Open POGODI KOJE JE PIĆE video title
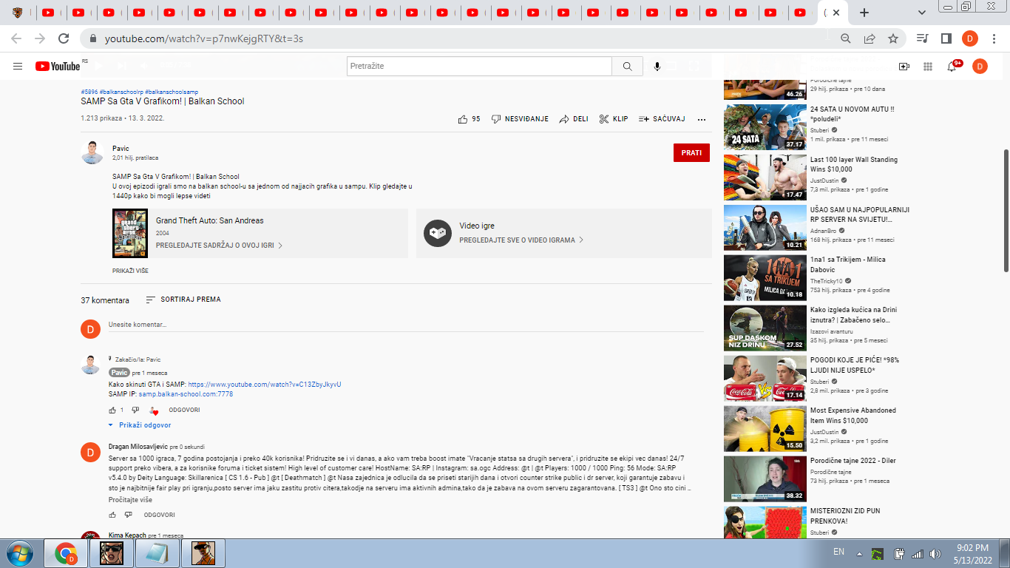This screenshot has width=1010, height=568. [855, 365]
